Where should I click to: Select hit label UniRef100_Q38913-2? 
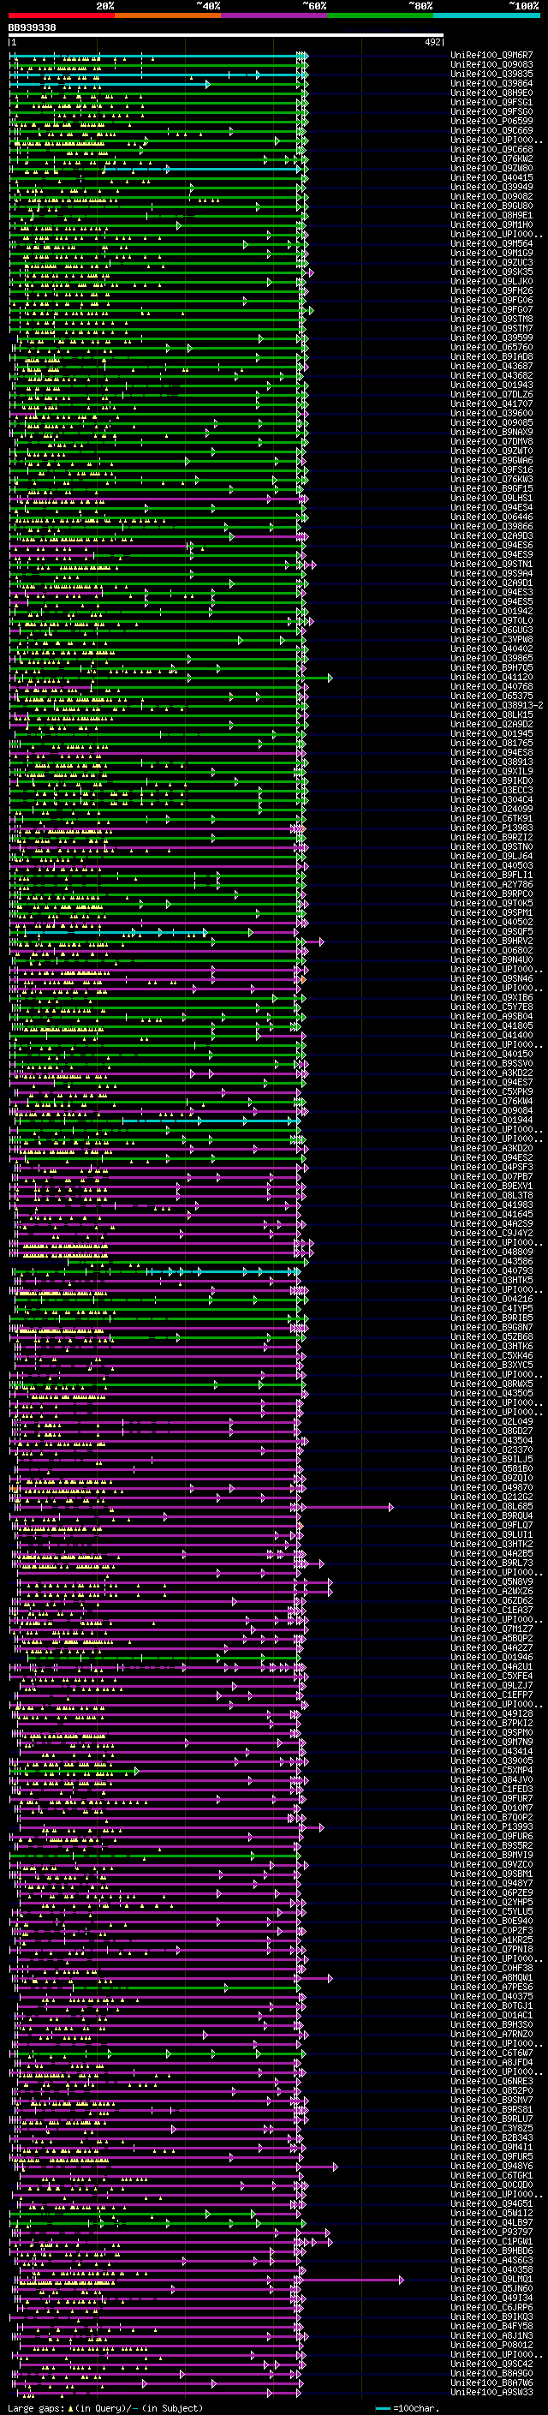497,705
